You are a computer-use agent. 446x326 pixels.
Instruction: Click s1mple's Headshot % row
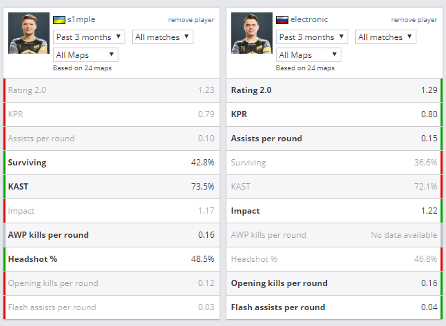pyautogui.click(x=111, y=259)
